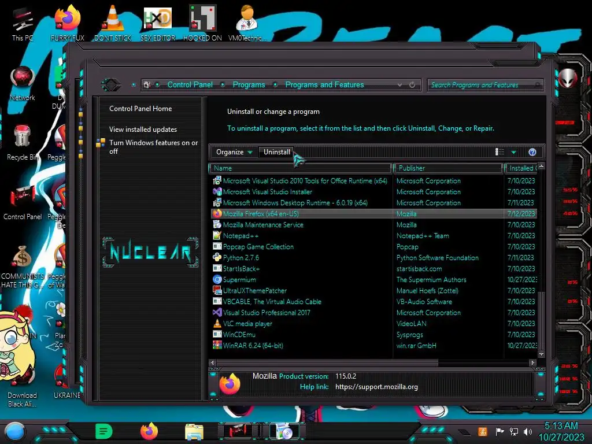Screen dimensions: 592x444
Task: Select Microsoft Visual Studio Installer row
Action: click(x=374, y=192)
